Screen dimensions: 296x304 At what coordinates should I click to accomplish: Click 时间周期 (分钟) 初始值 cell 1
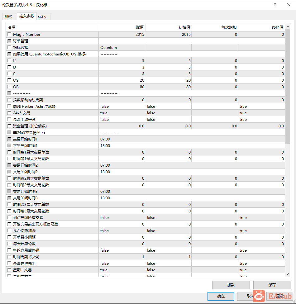(168, 257)
